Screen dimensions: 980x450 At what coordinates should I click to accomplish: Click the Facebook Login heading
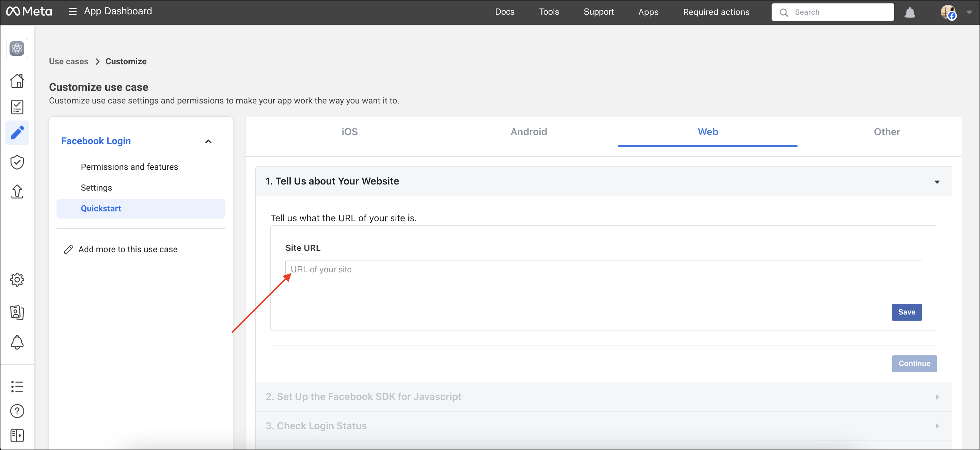point(96,141)
